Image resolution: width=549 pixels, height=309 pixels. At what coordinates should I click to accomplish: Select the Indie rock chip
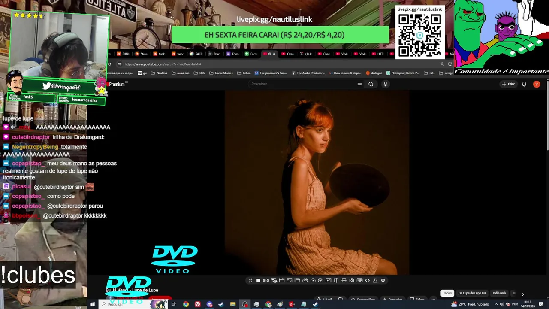point(499,293)
